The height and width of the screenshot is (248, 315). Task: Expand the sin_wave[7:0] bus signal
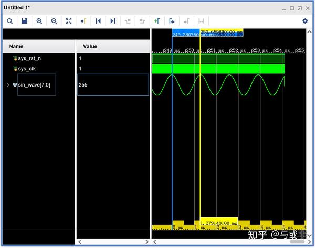8,85
